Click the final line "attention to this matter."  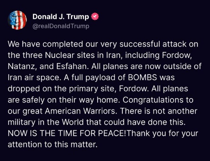pyautogui.click(x=52, y=145)
